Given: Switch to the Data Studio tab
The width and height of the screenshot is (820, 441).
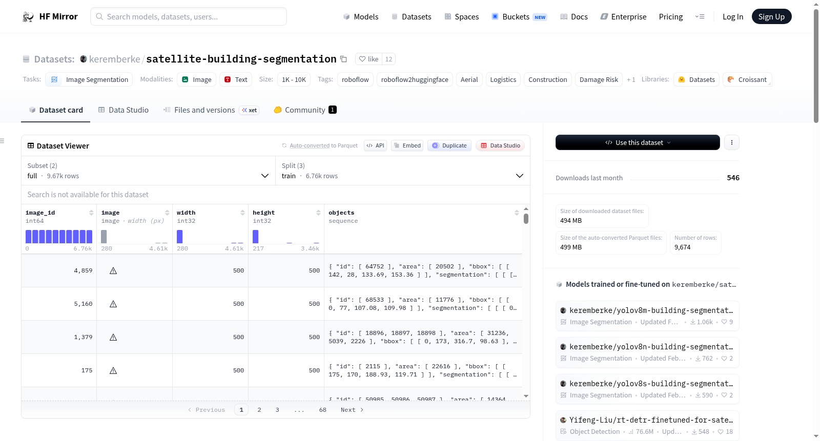Looking at the screenshot, I should tap(124, 110).
